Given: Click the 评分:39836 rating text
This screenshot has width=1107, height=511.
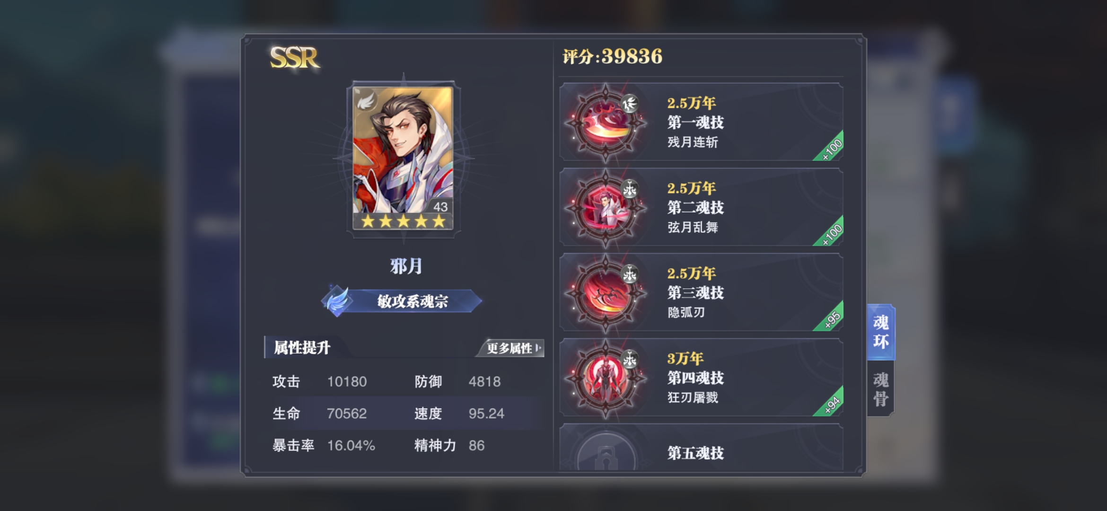Looking at the screenshot, I should [612, 57].
